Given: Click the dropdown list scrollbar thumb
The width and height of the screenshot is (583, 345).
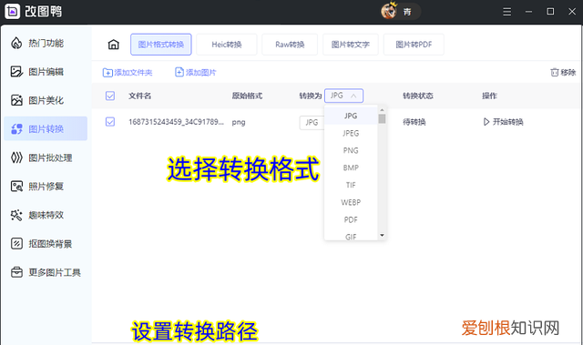Looking at the screenshot, I should 382,119.
